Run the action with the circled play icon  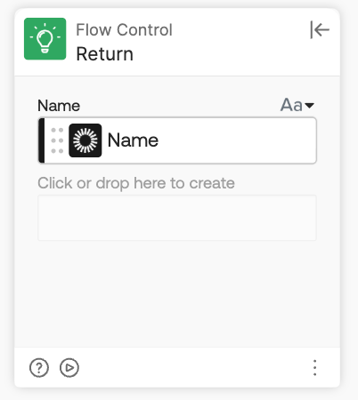[x=69, y=368]
